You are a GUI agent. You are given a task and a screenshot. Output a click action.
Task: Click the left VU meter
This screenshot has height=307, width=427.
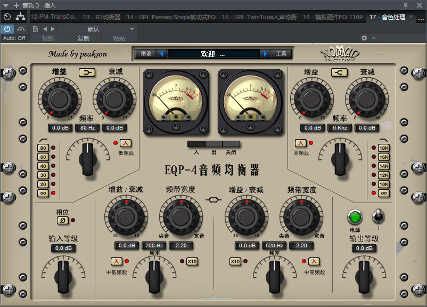[176, 102]
